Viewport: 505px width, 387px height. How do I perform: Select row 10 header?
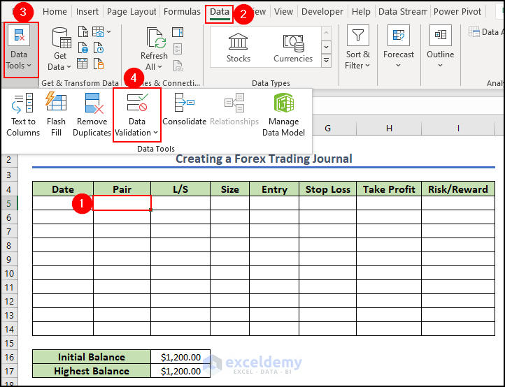9,273
